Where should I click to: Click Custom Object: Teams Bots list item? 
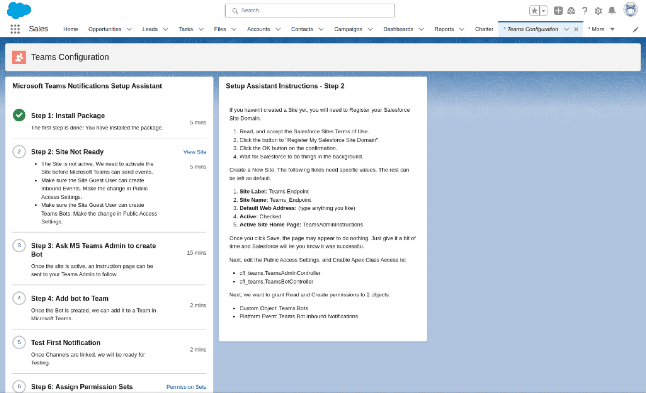click(274, 308)
